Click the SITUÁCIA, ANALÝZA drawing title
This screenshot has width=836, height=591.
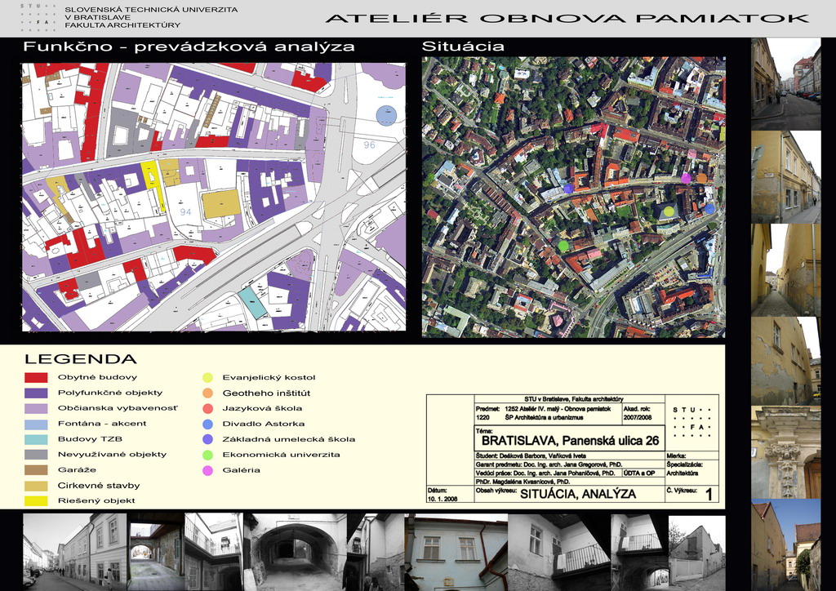coord(578,494)
